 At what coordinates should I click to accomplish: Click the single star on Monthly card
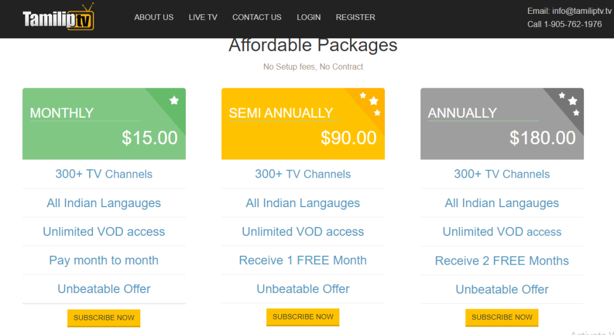pos(174,100)
